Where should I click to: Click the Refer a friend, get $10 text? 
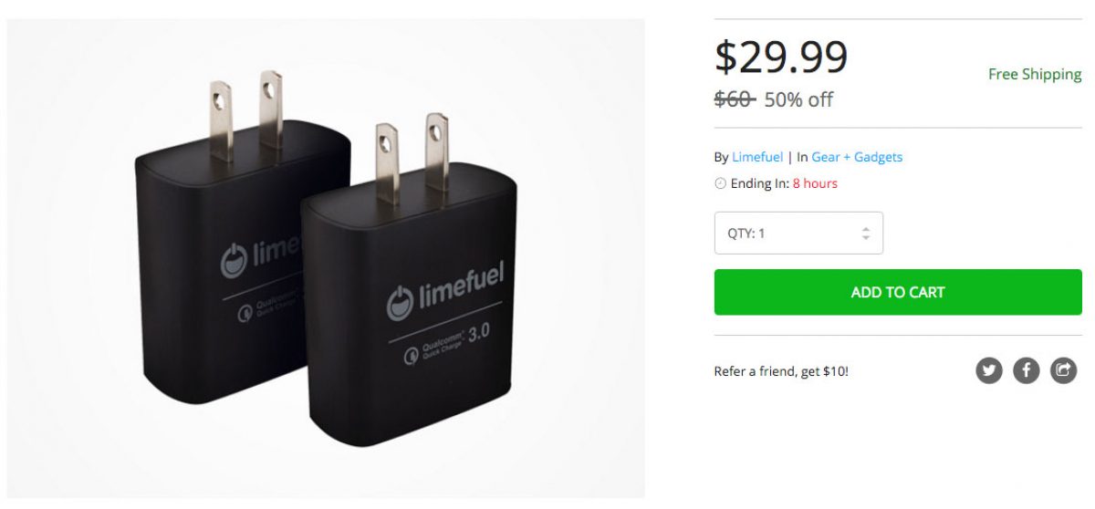click(x=781, y=371)
